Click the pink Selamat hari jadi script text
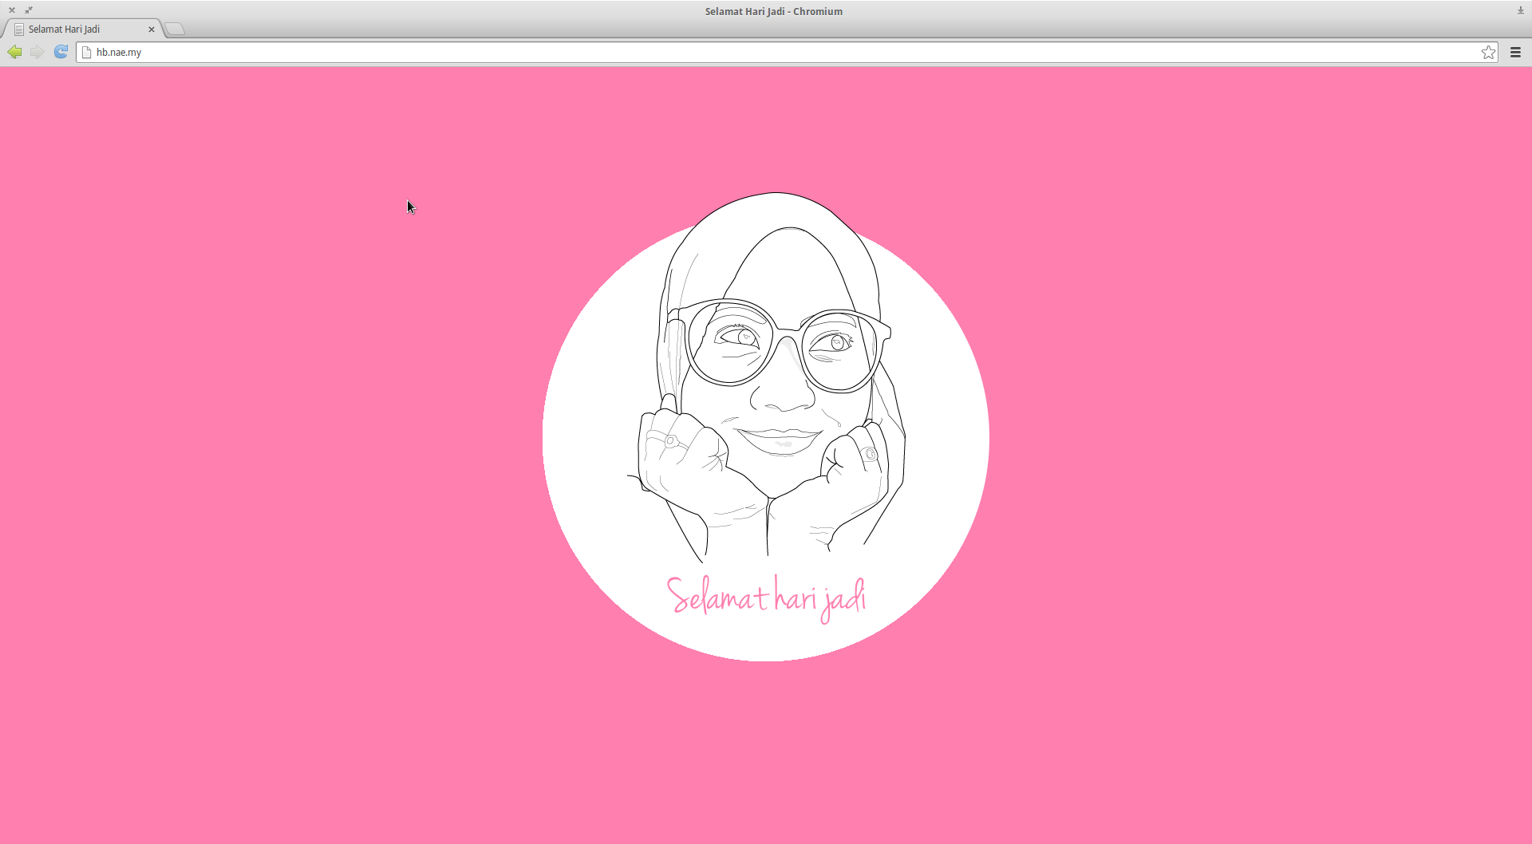This screenshot has width=1532, height=844. point(766,598)
